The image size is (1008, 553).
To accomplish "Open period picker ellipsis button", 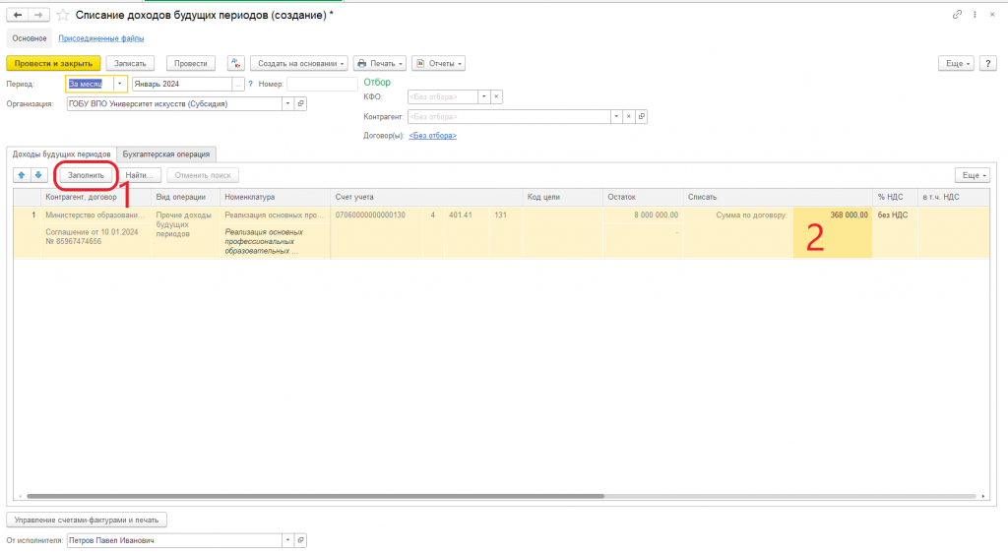I will (238, 85).
